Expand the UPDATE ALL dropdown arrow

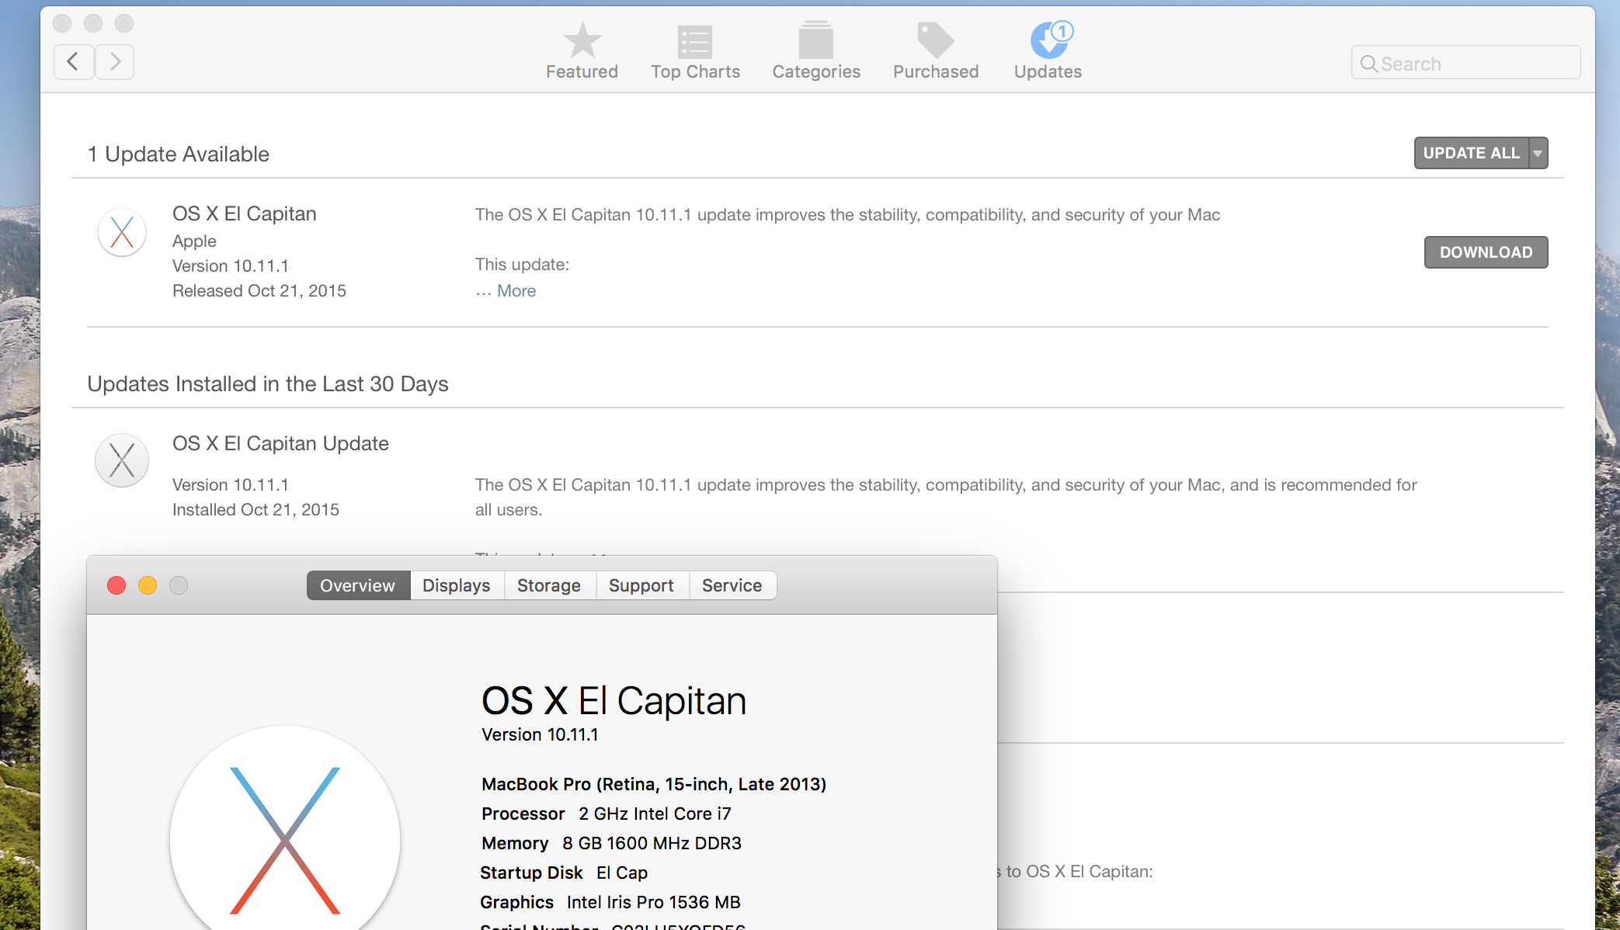click(x=1538, y=153)
